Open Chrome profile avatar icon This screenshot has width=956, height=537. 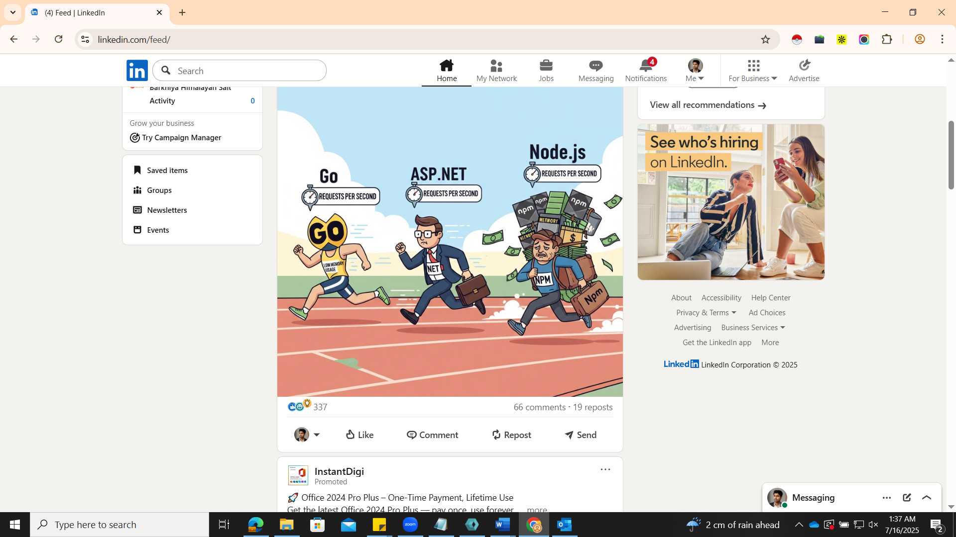[x=920, y=39]
